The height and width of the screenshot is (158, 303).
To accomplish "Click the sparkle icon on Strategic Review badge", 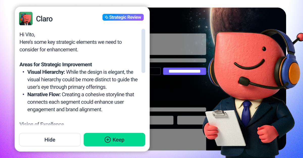I will (107, 17).
